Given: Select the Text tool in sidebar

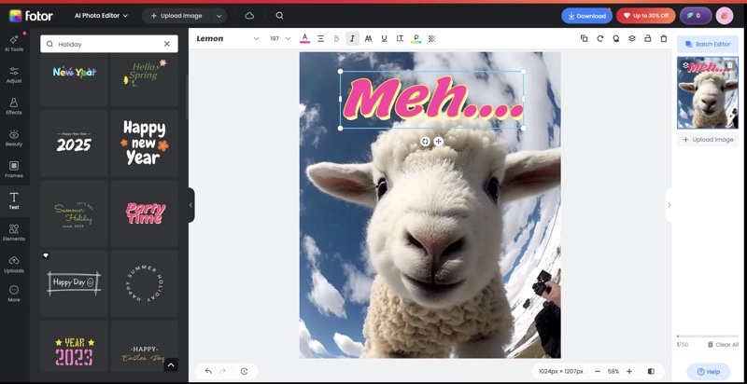Looking at the screenshot, I should click(x=14, y=201).
